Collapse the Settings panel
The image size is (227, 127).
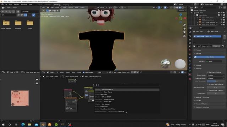(198, 69)
